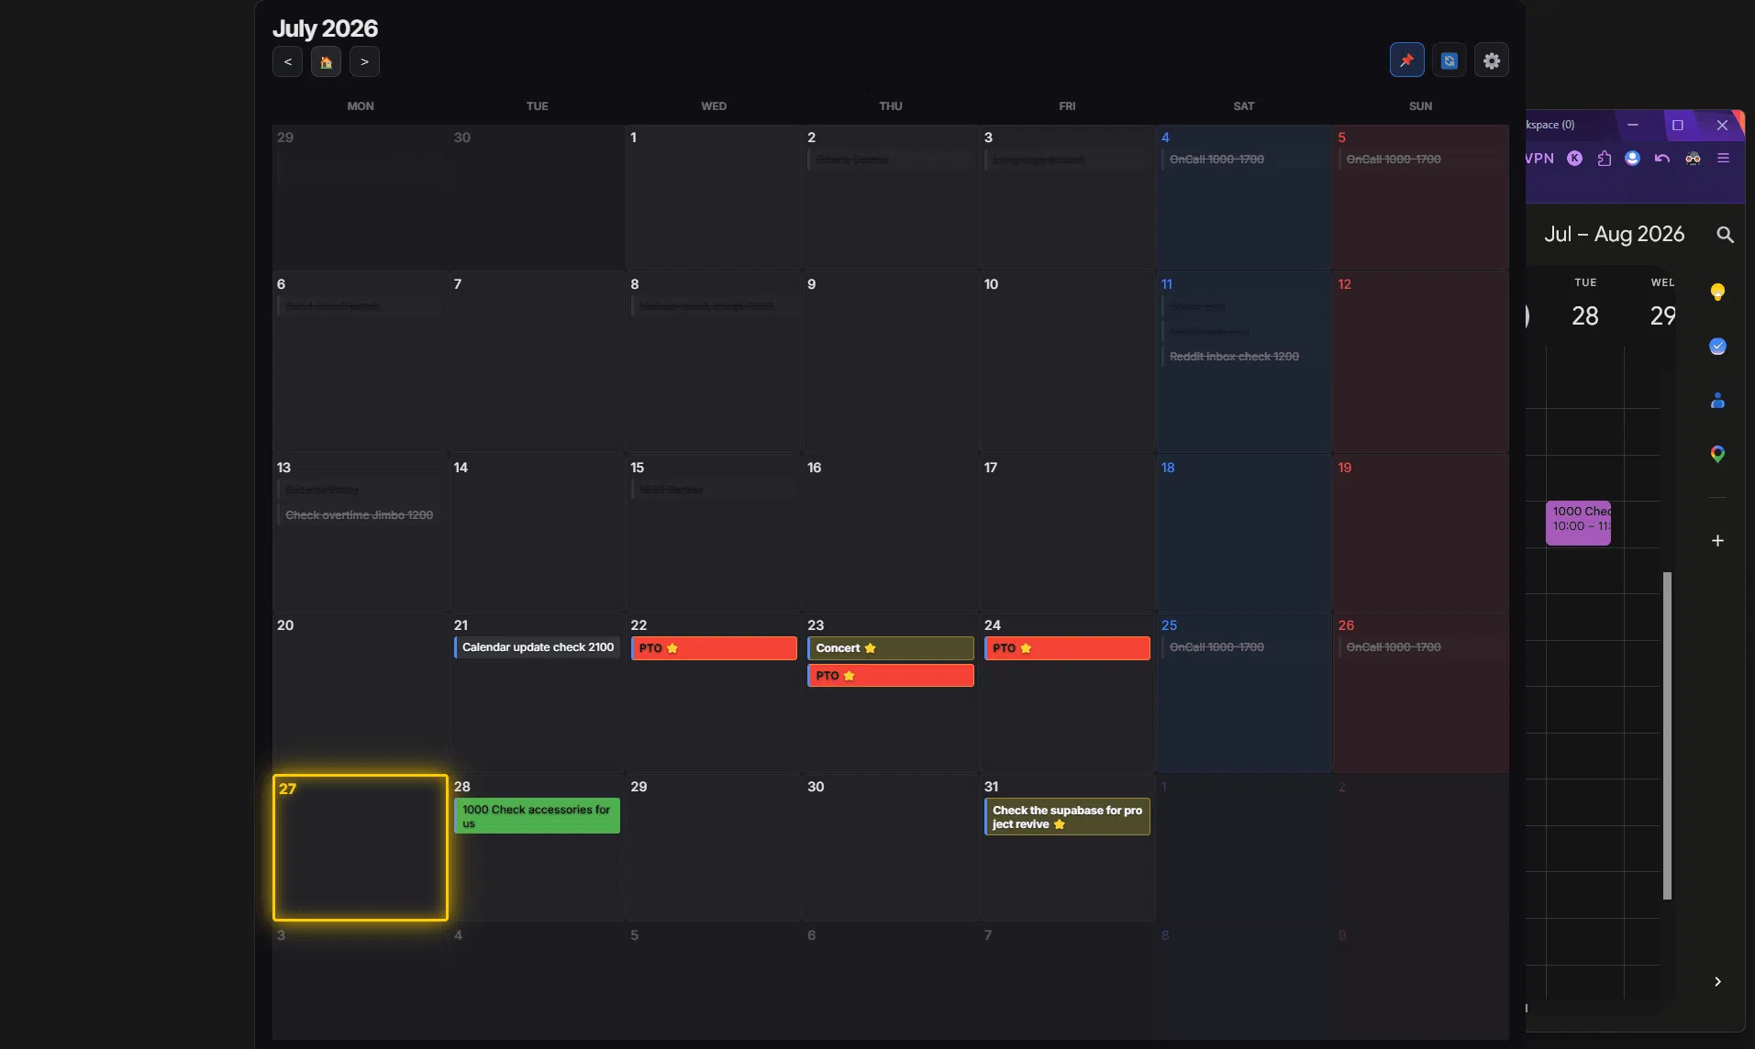
Task: Select July 20 day cell
Action: tap(361, 693)
